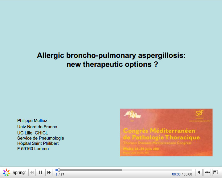Click the author name Philippe Mulliez
This screenshot has height=178, width=222.
coord(32,121)
